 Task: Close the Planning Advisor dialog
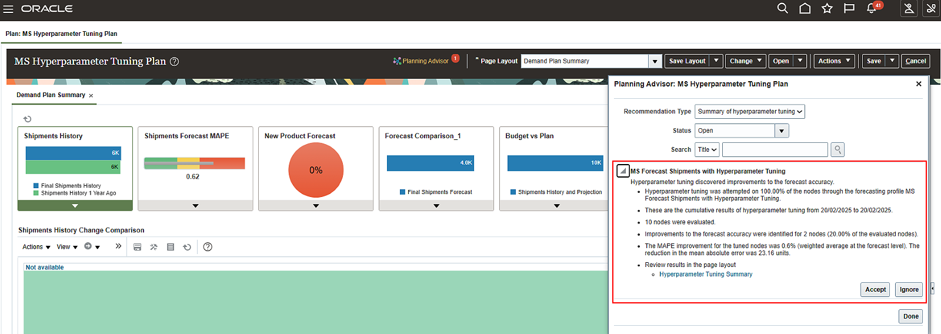click(x=919, y=84)
